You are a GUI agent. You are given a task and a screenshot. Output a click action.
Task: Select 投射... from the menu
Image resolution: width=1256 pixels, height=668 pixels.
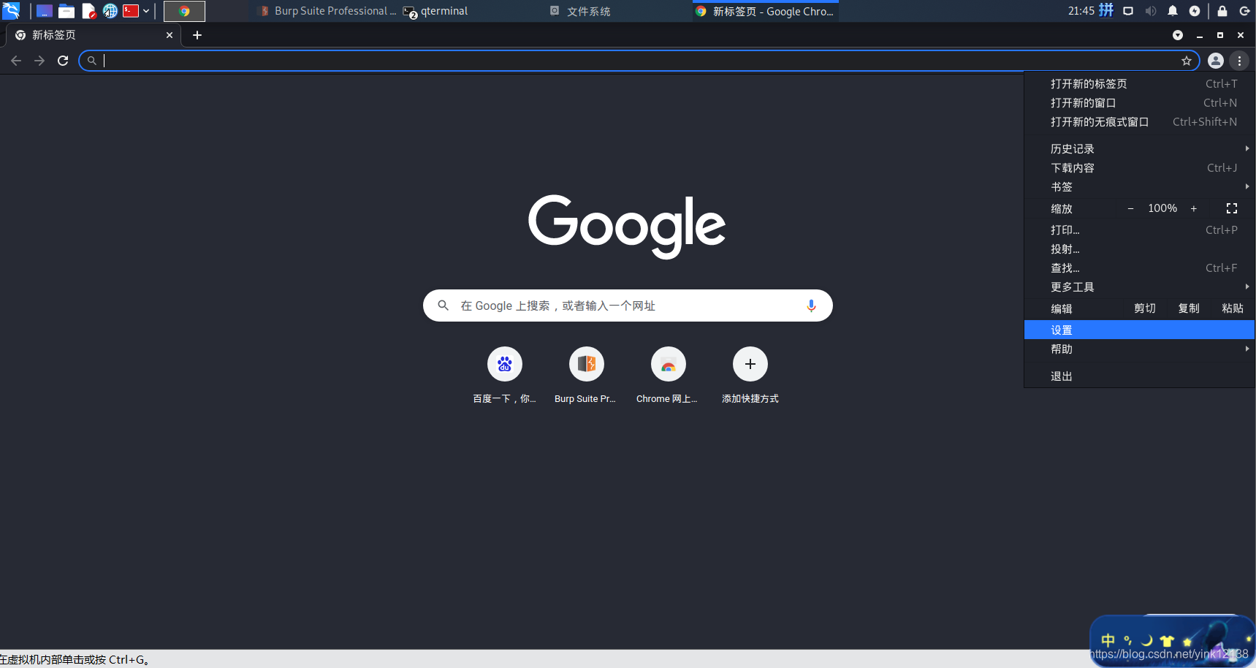pyautogui.click(x=1140, y=249)
